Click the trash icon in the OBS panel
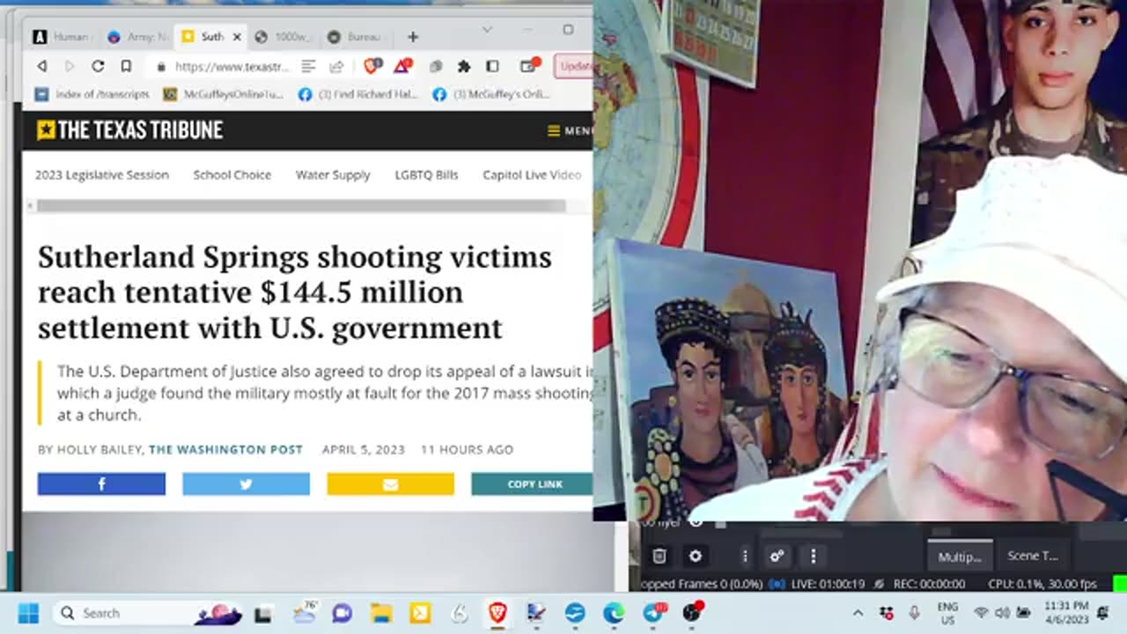The width and height of the screenshot is (1127, 634). pyautogui.click(x=659, y=556)
